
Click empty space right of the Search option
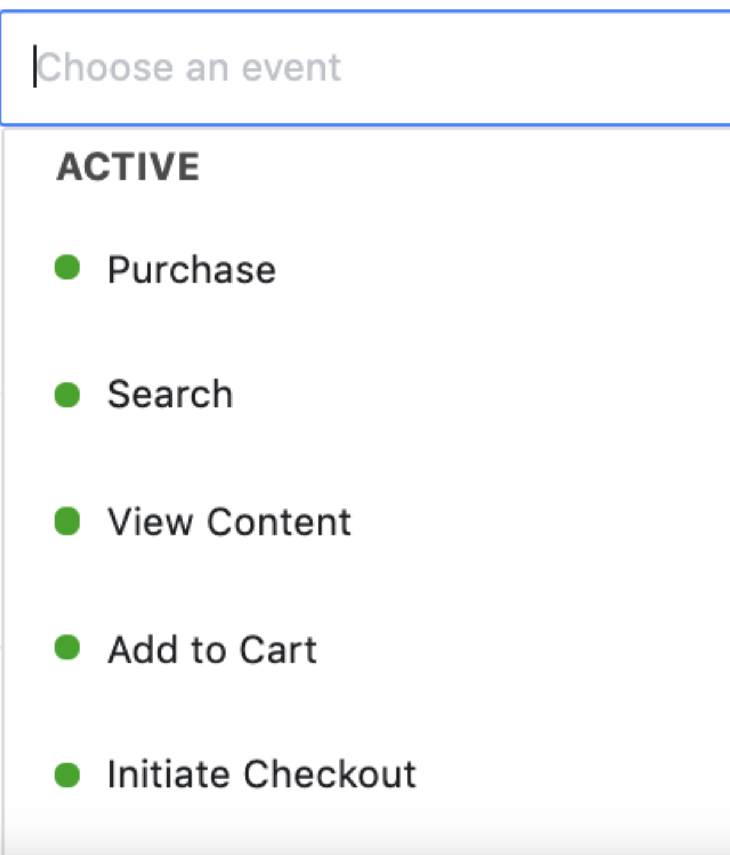481,395
